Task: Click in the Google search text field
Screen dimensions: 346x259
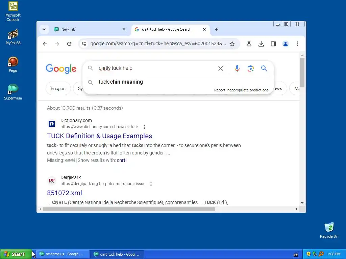Action: click(156, 68)
